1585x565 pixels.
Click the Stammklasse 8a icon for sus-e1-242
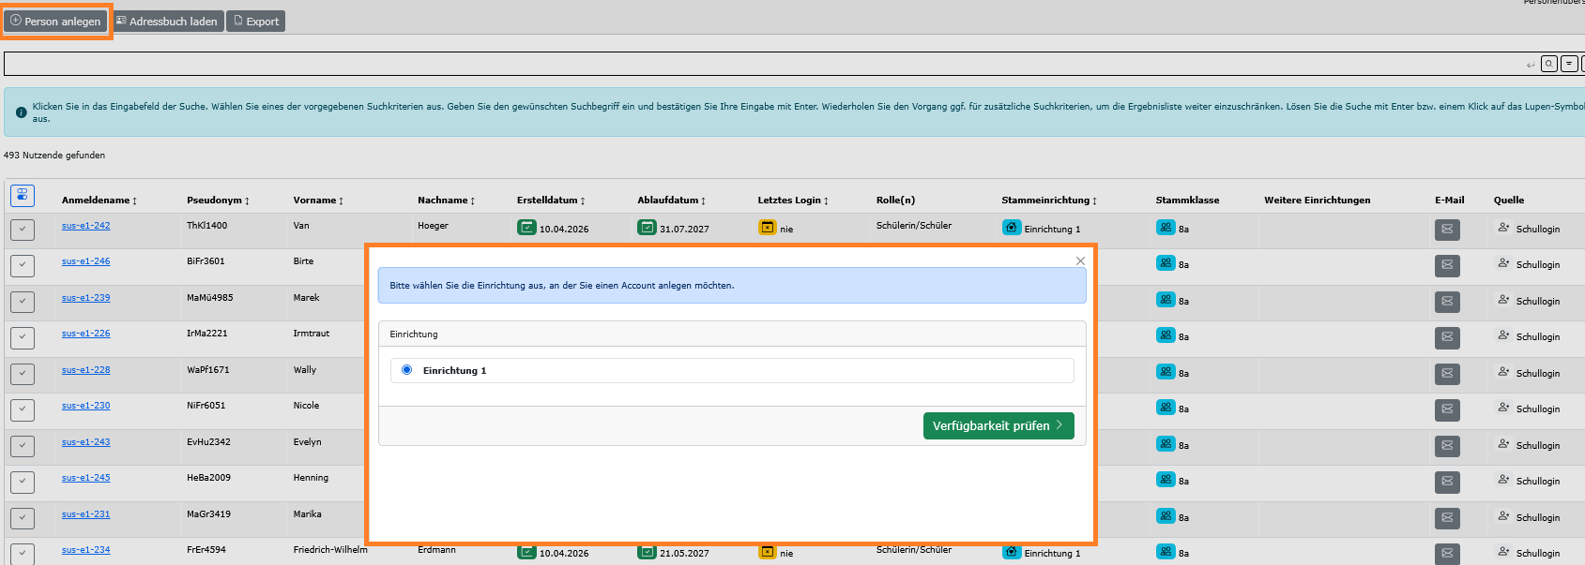[x=1166, y=228]
